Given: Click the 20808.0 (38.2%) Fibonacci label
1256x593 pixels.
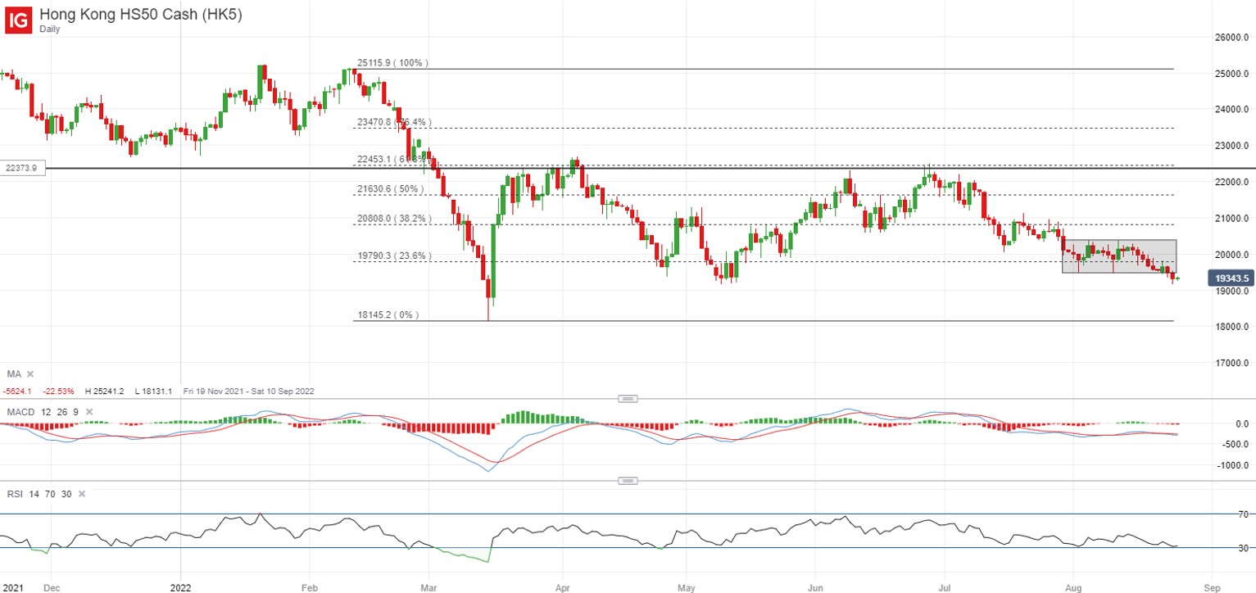Looking at the screenshot, I should 394,219.
